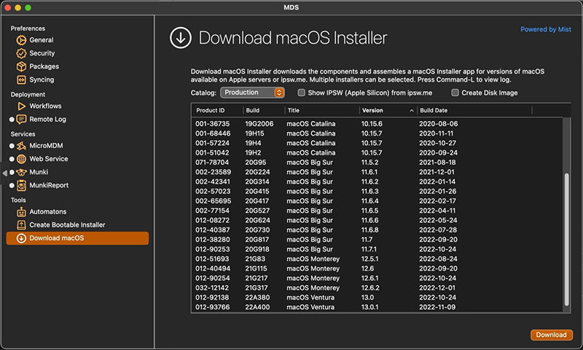Screen dimensions: 583x350
Task: Open the Automatons robot icon
Action: 21,211
